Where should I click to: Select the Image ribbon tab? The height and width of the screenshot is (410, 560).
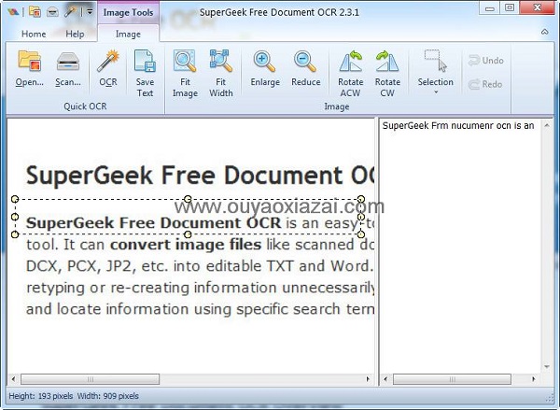[x=128, y=34]
